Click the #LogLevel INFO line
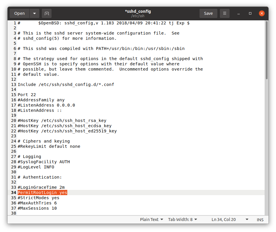 [36, 167]
